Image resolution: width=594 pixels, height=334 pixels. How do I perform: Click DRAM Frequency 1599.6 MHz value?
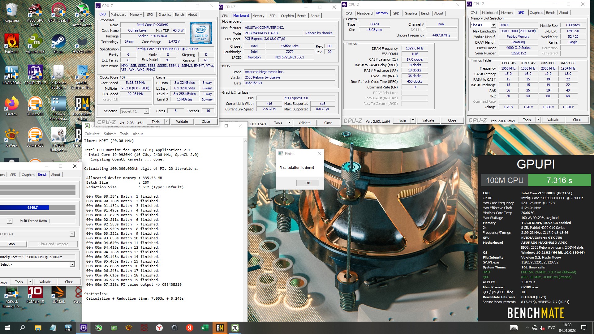coord(415,49)
